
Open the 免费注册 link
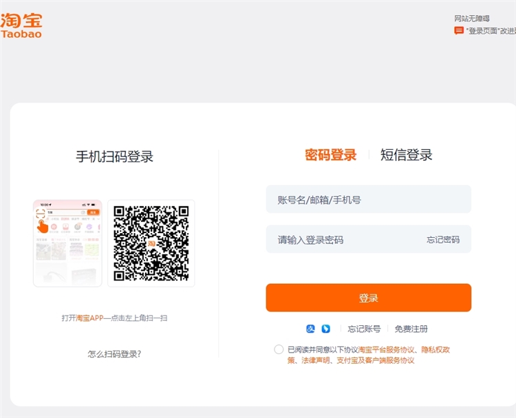411,329
